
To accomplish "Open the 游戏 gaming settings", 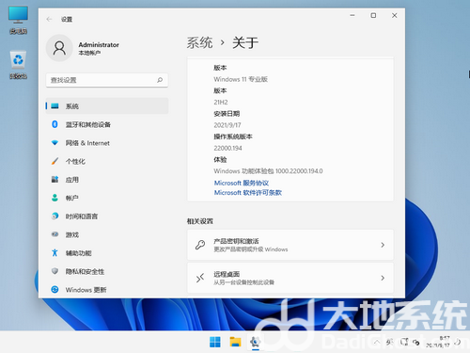I will [107, 234].
